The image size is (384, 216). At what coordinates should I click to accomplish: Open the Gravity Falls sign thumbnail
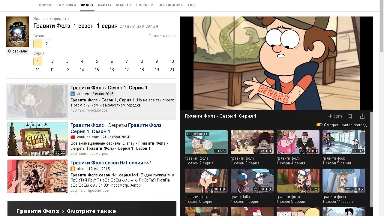[x=37, y=139]
